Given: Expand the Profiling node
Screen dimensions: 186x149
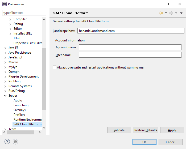Looking at the screenshot, I should [x=5, y=82].
